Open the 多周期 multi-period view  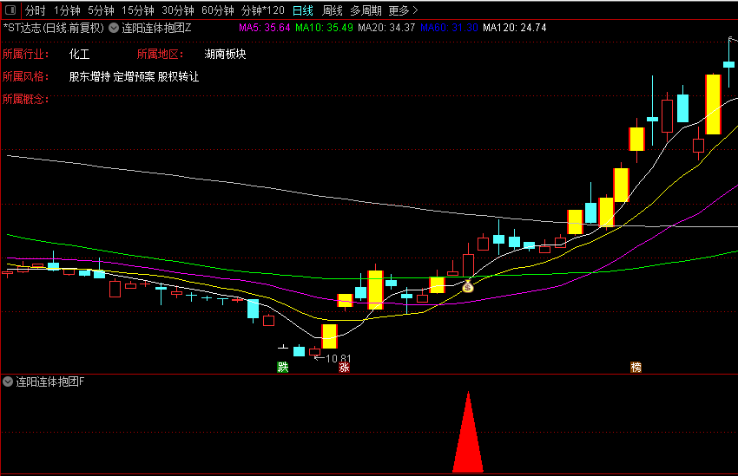click(x=366, y=10)
